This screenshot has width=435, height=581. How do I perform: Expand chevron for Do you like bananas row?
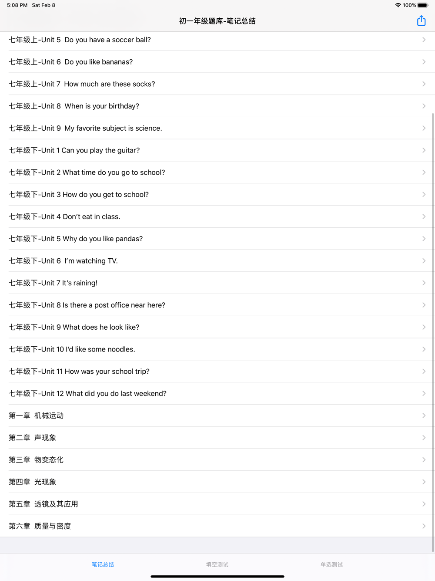pyautogui.click(x=424, y=62)
